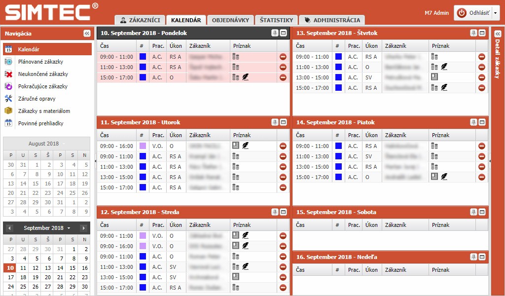Viewport: 505px width, 296px height.
Task: Expand the Detail zákazky side panel
Action: point(498,34)
